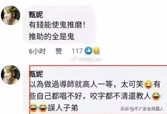Click the 6小时 timestamp
Screen dimensions: 167x114
point(37,51)
